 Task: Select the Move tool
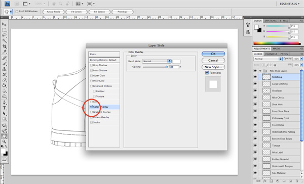tap(4, 24)
